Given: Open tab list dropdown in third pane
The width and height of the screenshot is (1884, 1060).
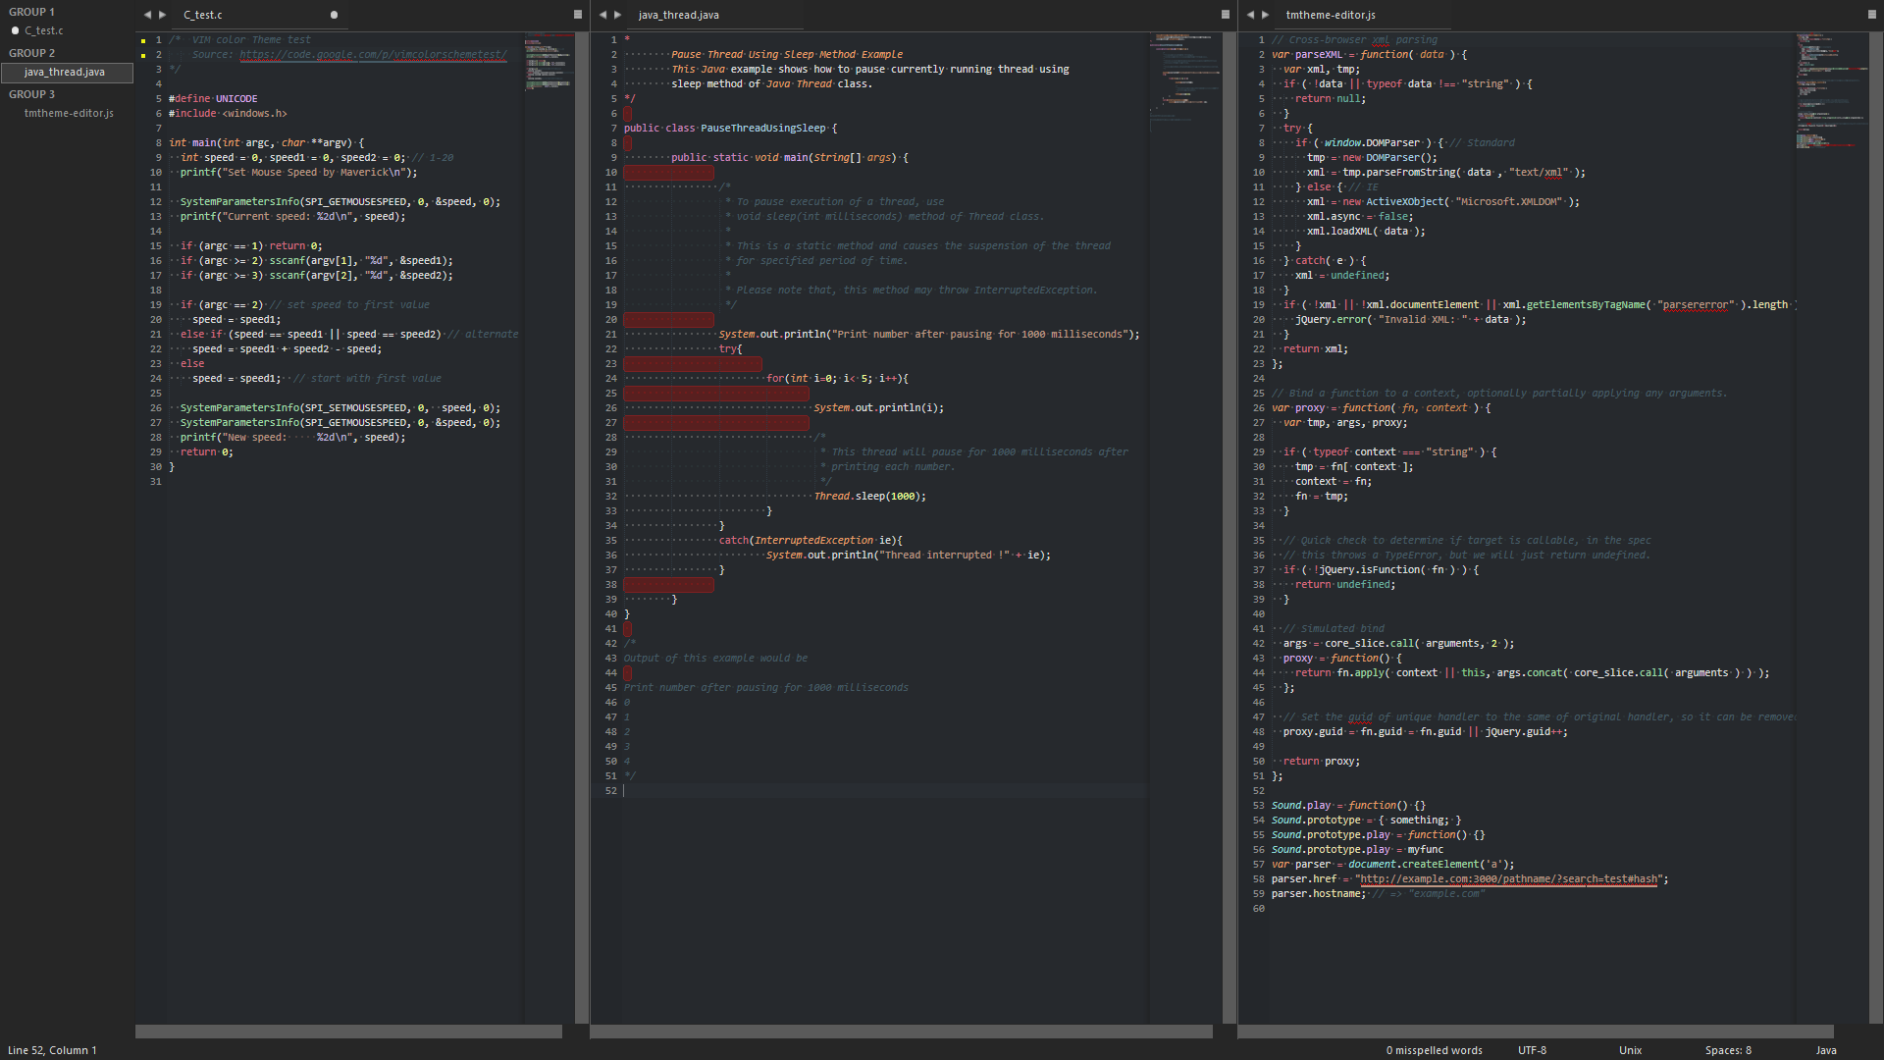Looking at the screenshot, I should tap(1872, 15).
